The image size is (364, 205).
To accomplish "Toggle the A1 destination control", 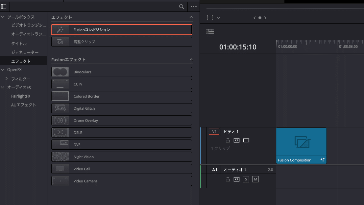I will tap(214, 170).
